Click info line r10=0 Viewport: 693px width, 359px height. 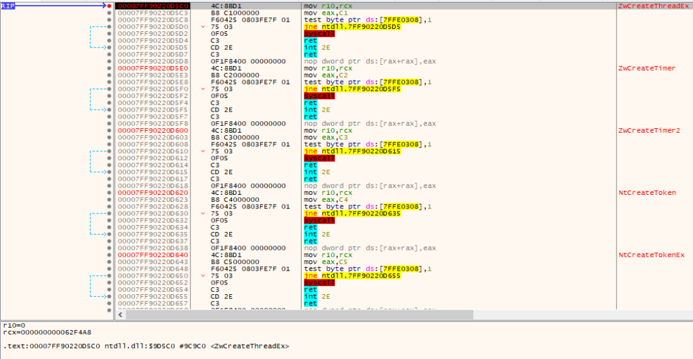pos(14,326)
